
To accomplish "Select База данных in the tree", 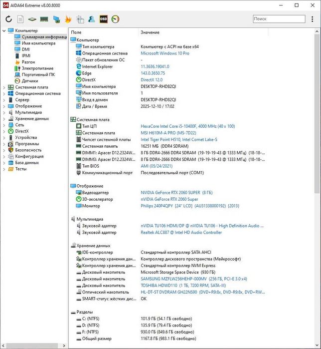I will point(27,163).
